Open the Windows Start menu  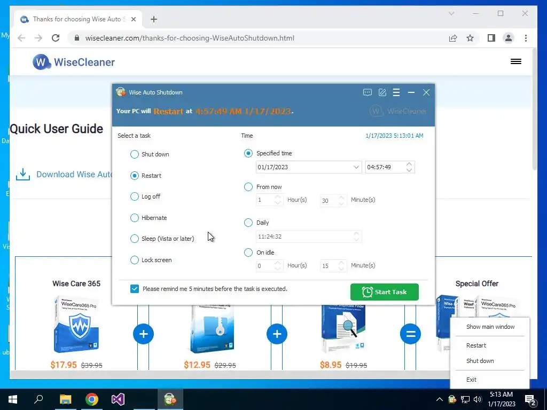pos(13,399)
